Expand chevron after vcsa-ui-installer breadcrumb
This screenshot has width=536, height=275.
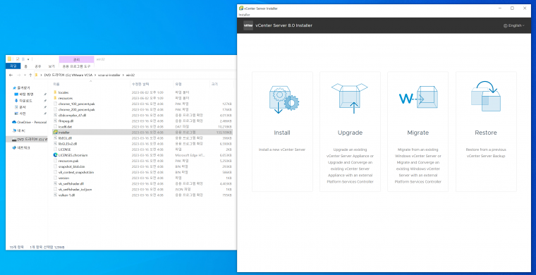(123, 75)
